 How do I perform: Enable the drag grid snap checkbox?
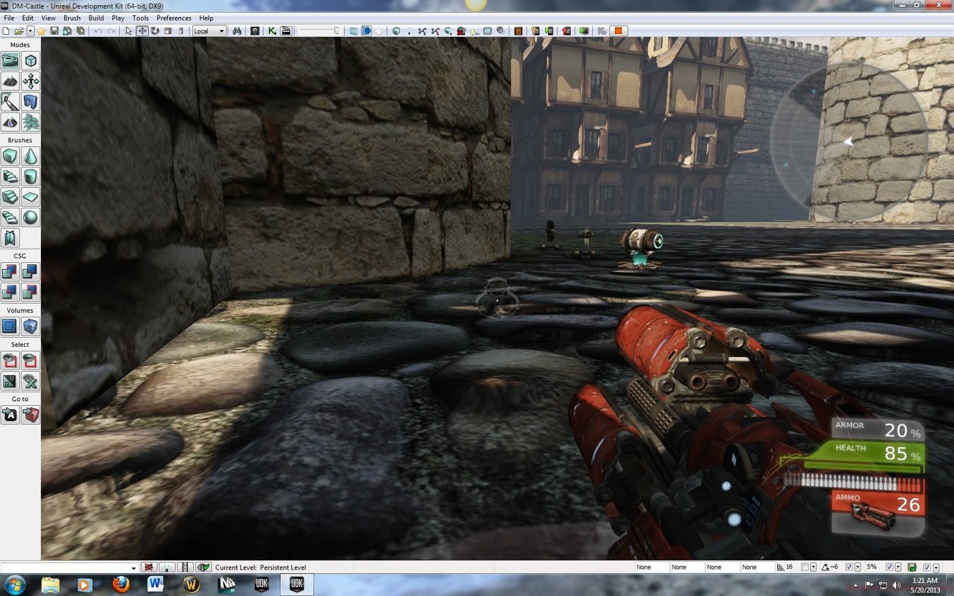pos(805,567)
